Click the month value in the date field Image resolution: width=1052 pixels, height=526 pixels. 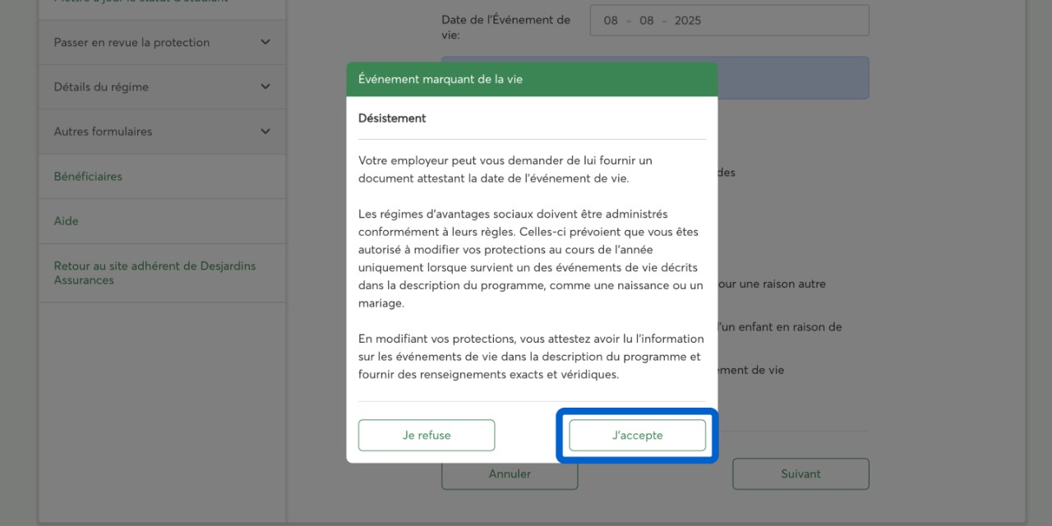[x=647, y=21]
